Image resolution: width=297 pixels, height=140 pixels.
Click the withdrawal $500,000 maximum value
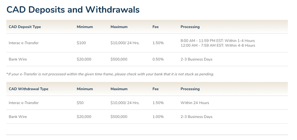point(119,117)
